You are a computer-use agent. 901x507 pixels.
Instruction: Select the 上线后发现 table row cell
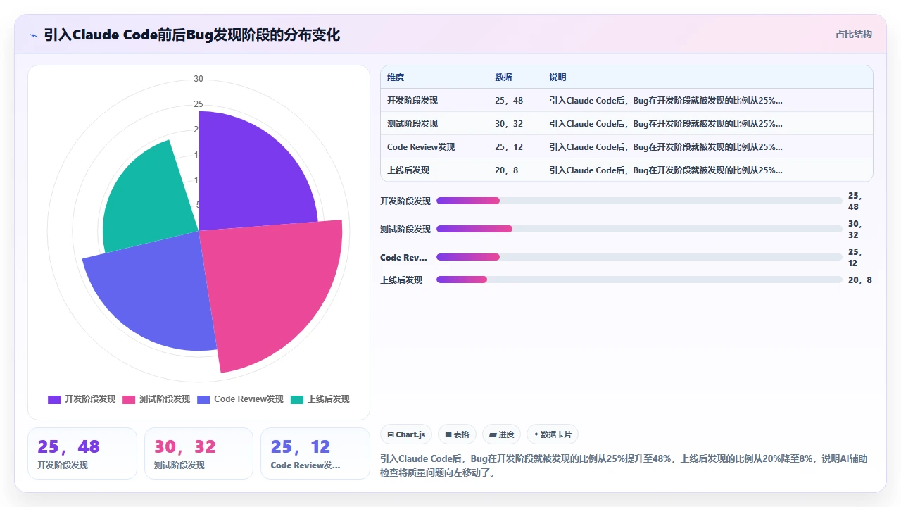tap(408, 170)
